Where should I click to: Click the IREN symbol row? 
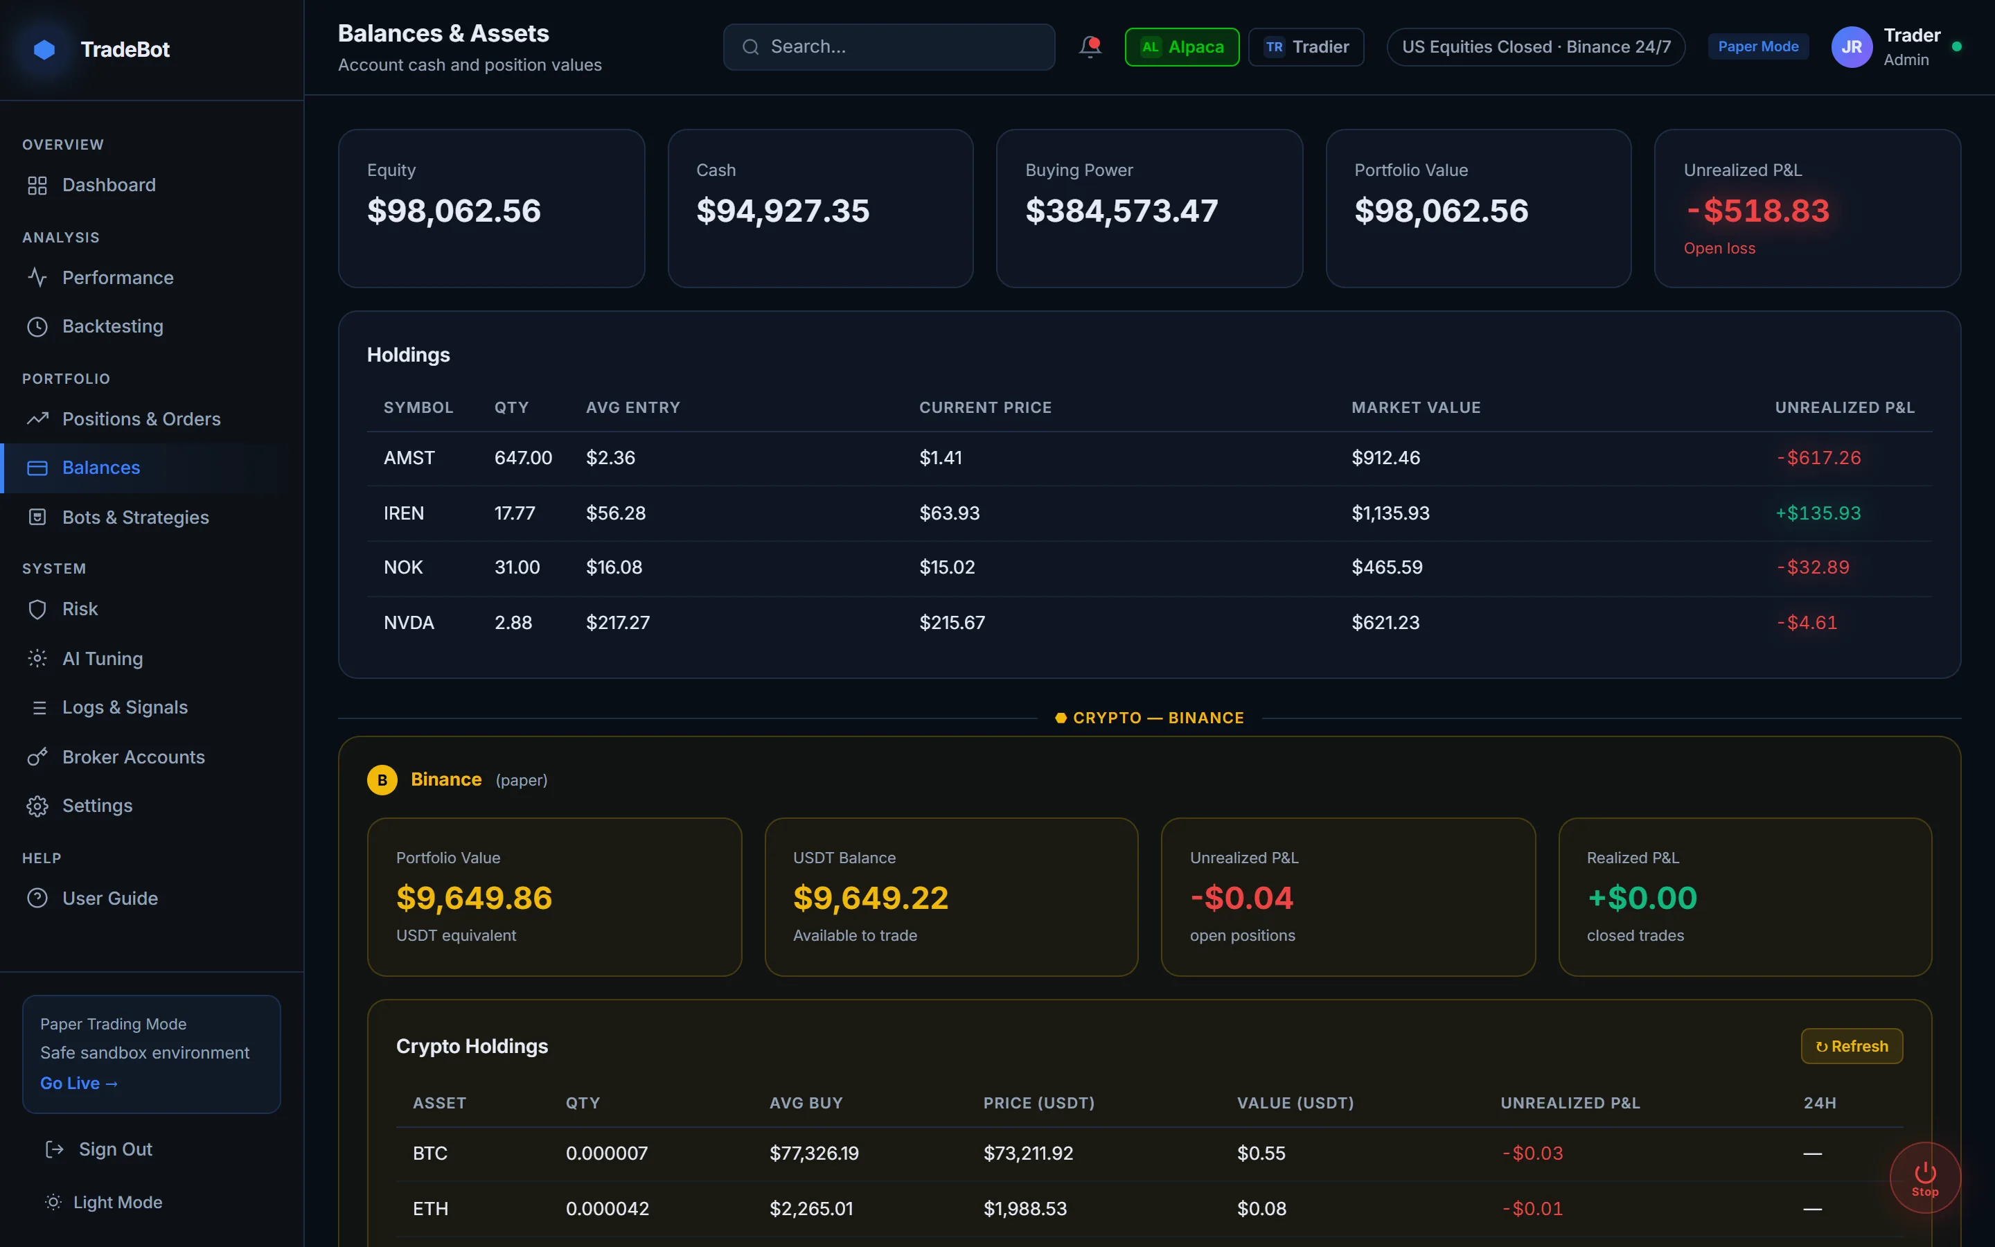[1149, 514]
